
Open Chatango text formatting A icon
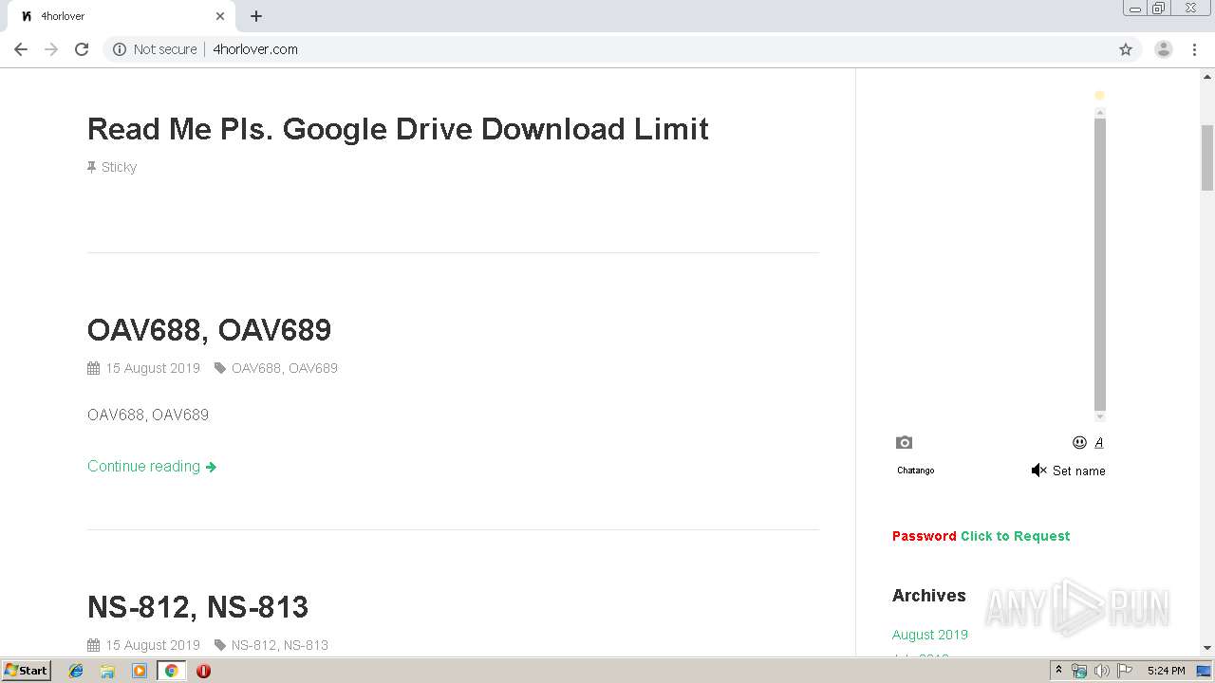coord(1099,442)
